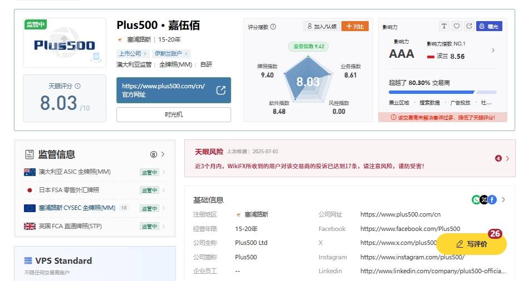Click the 上市公司 tag
This screenshot has width=528, height=281.
pyautogui.click(x=133, y=53)
